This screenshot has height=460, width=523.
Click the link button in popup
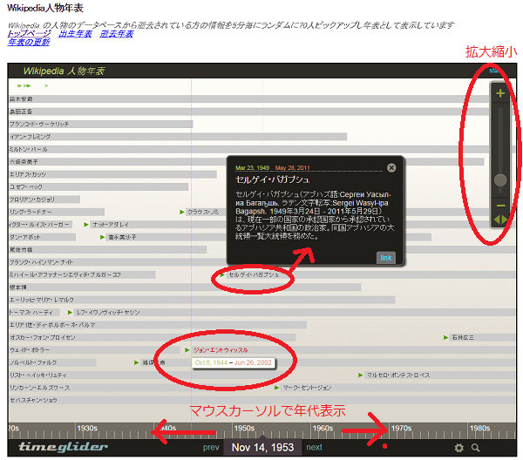point(386,258)
